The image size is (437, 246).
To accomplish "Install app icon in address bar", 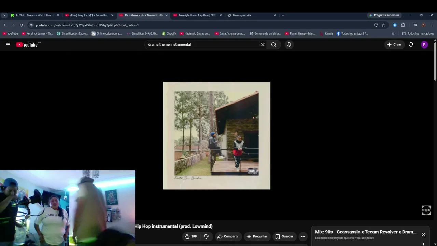I will pos(376,25).
